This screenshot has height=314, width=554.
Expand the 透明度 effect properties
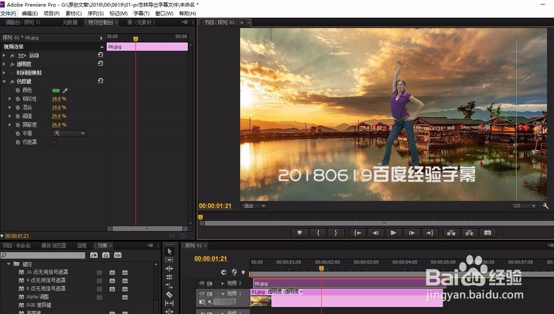click(4, 64)
